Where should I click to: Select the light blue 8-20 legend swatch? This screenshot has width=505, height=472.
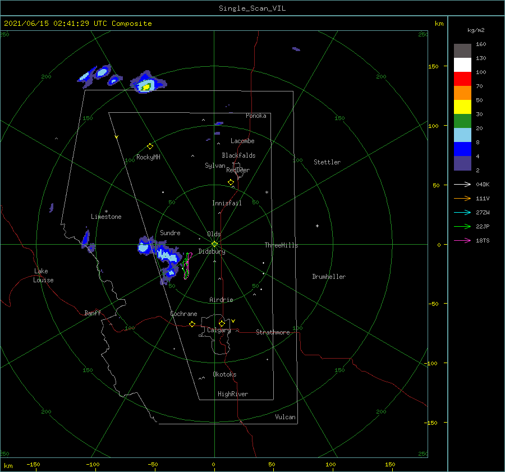point(462,135)
